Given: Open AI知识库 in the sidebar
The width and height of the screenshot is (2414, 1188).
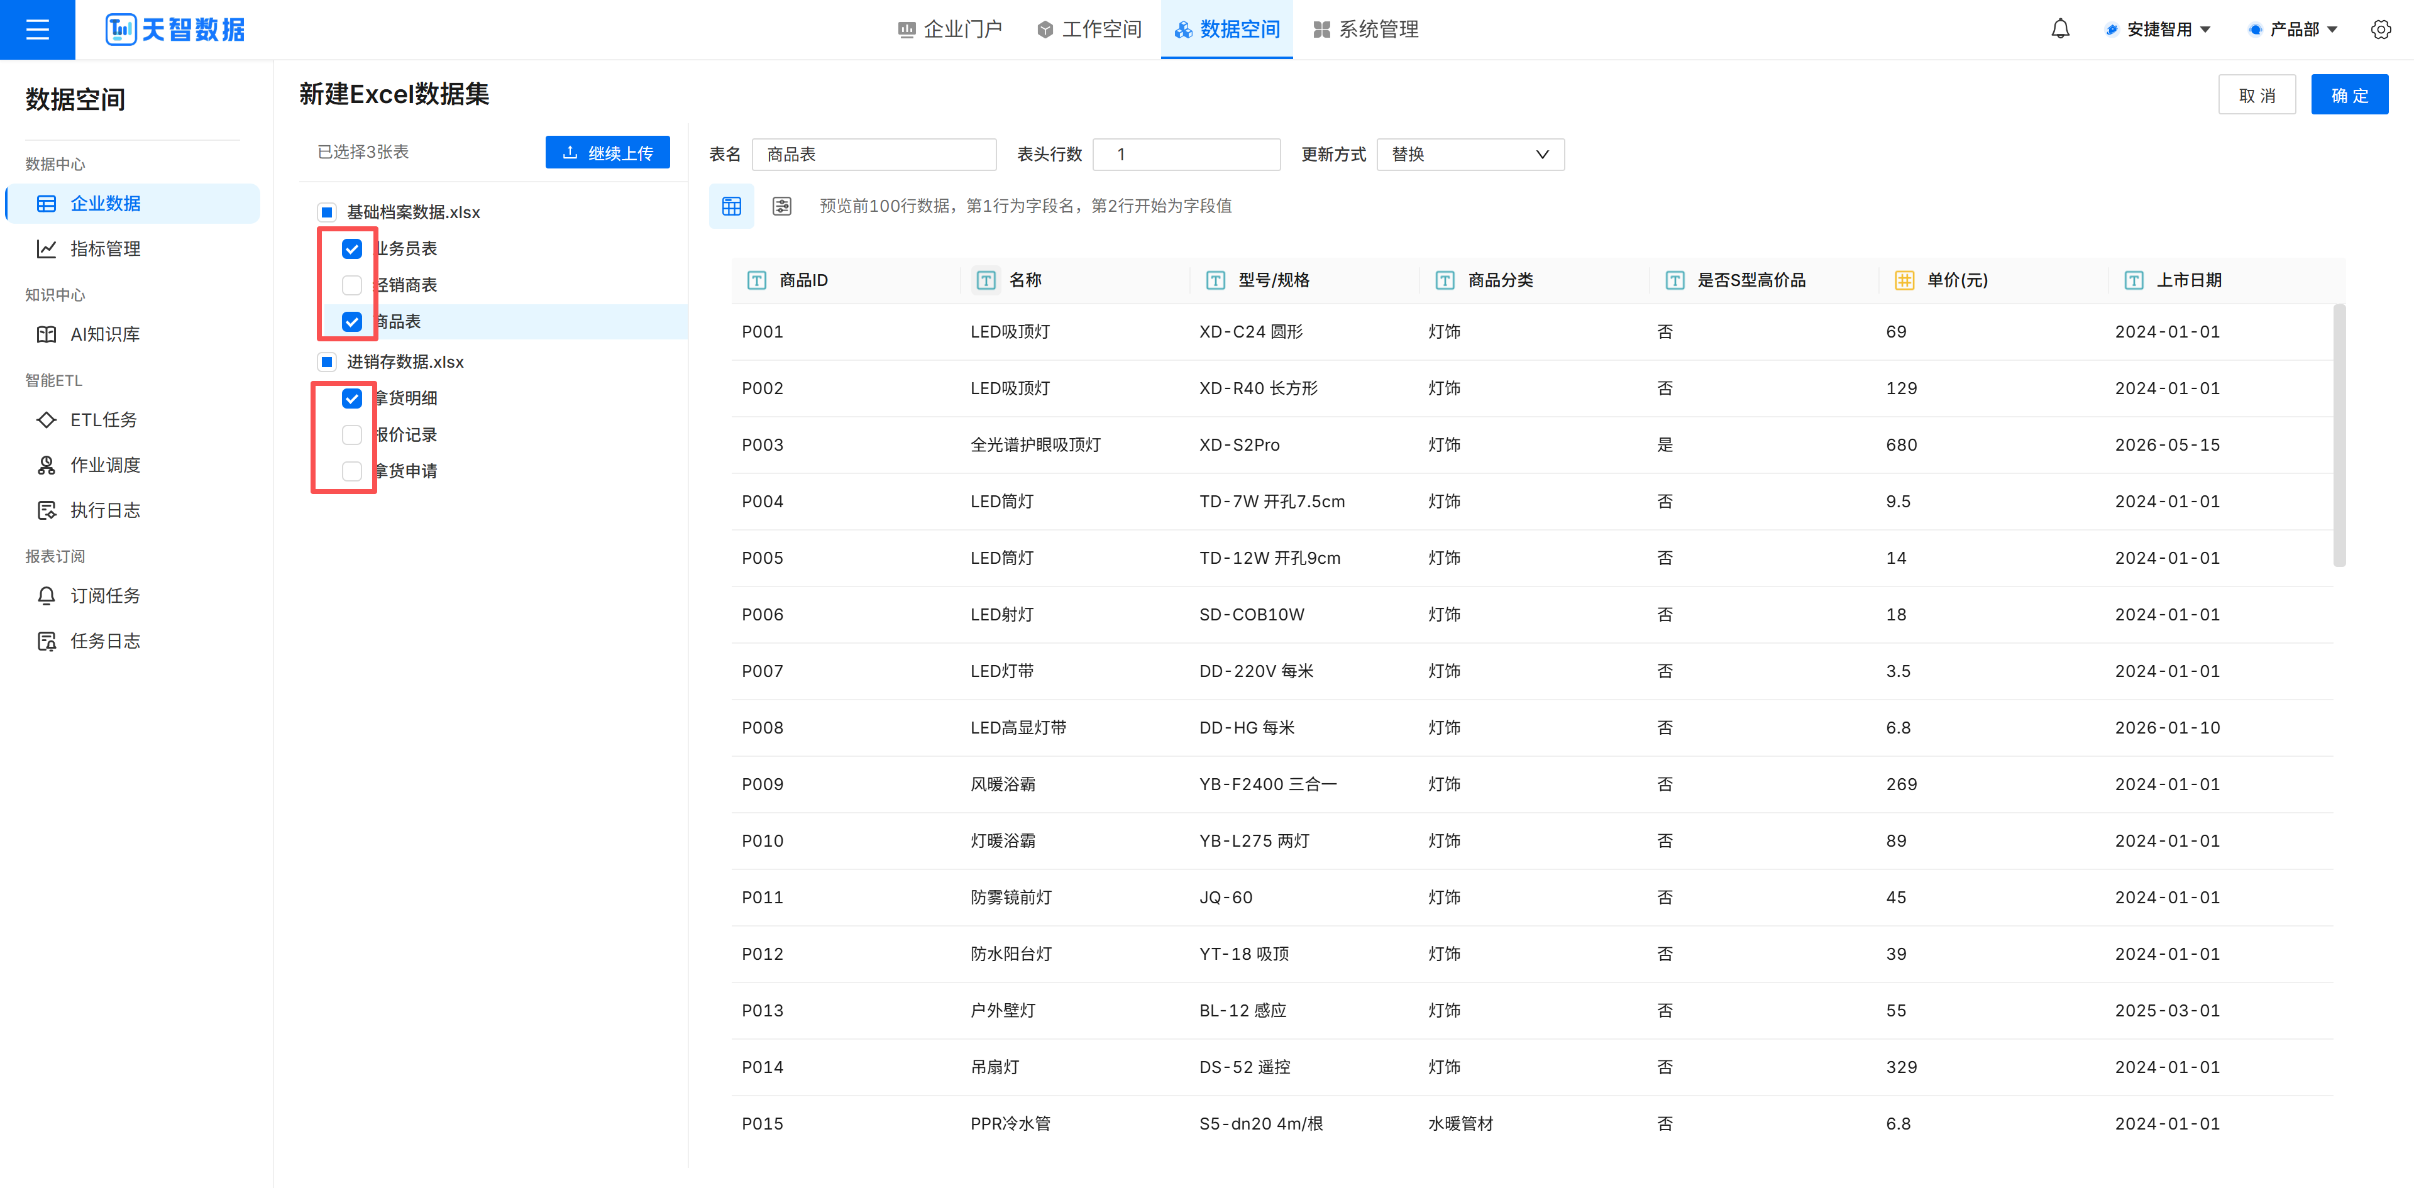Looking at the screenshot, I should 132,334.
